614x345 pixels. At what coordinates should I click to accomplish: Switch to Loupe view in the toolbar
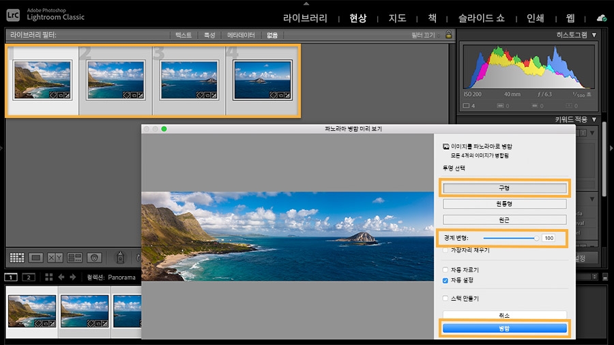point(35,257)
